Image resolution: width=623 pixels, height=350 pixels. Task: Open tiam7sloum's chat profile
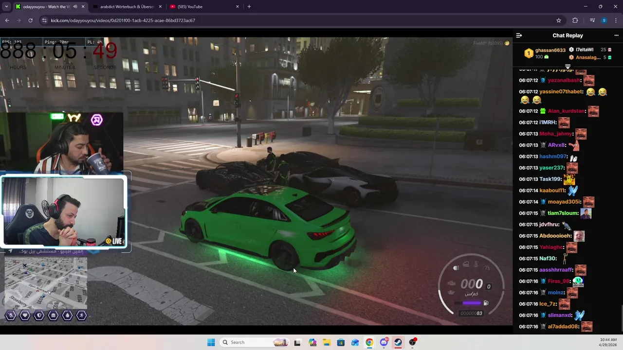point(563,213)
